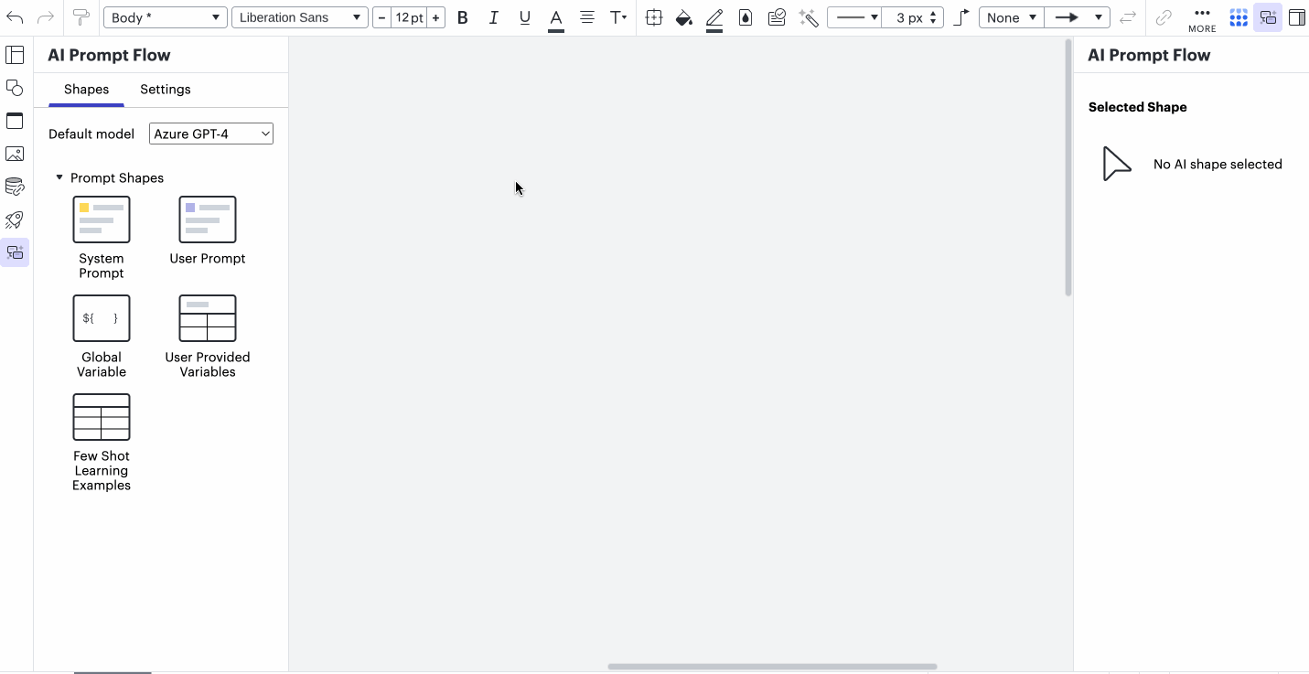Click the link insertion icon in toolbar

pyautogui.click(x=1164, y=17)
